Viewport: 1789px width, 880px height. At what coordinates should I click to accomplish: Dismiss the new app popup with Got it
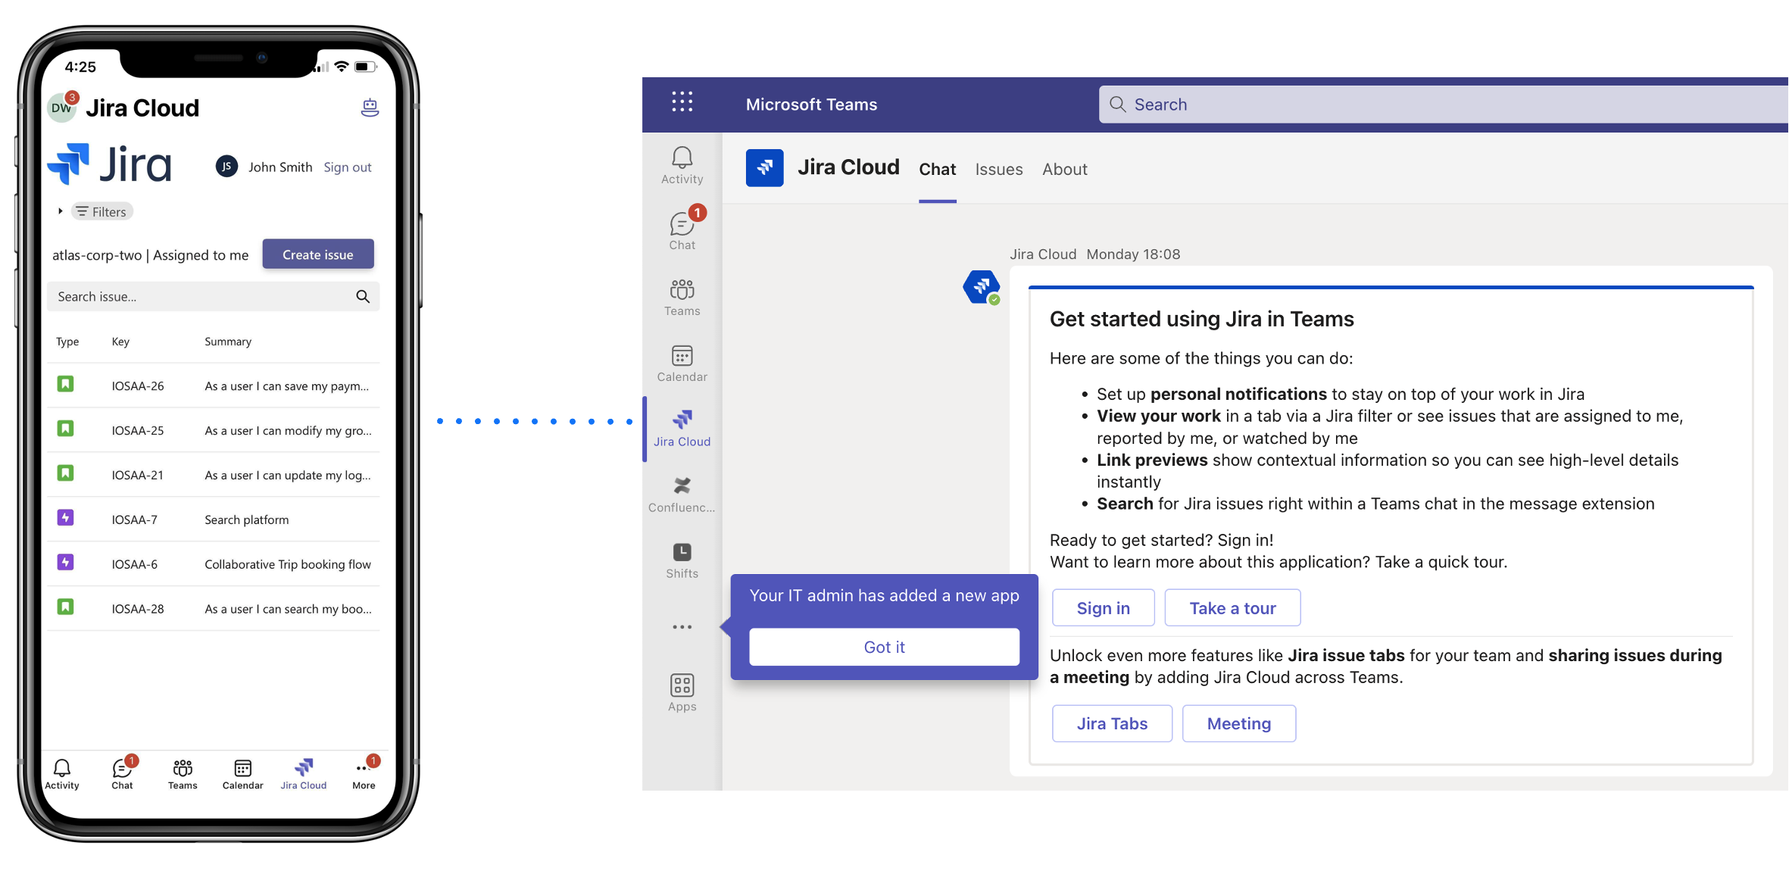click(x=883, y=647)
